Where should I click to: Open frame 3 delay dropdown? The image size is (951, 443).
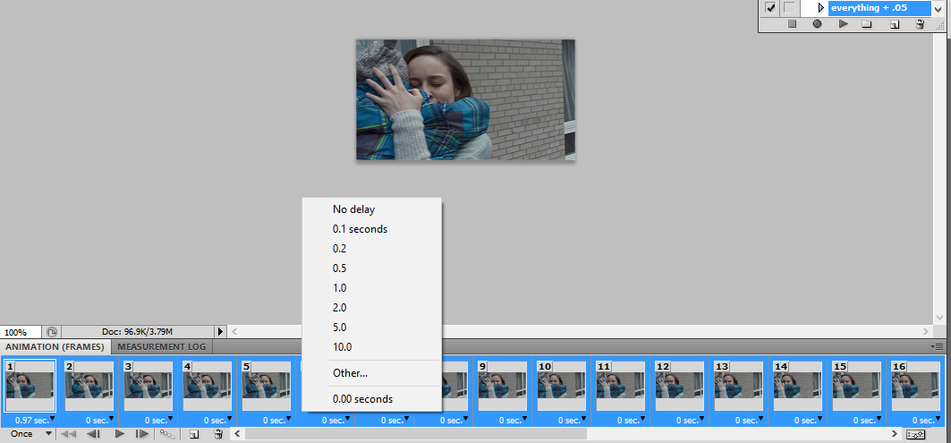[158, 420]
